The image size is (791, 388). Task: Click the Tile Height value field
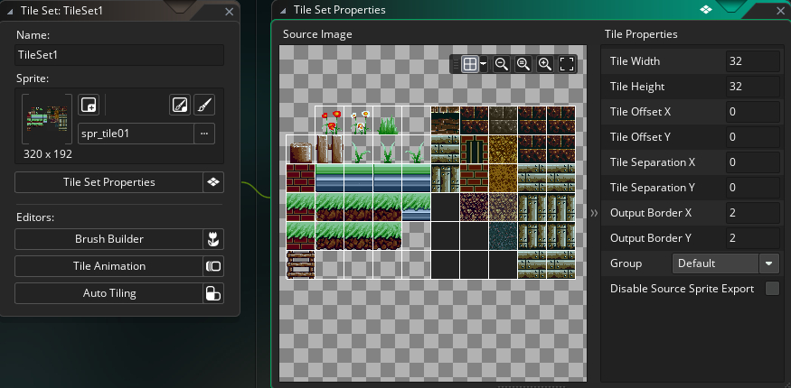click(753, 87)
